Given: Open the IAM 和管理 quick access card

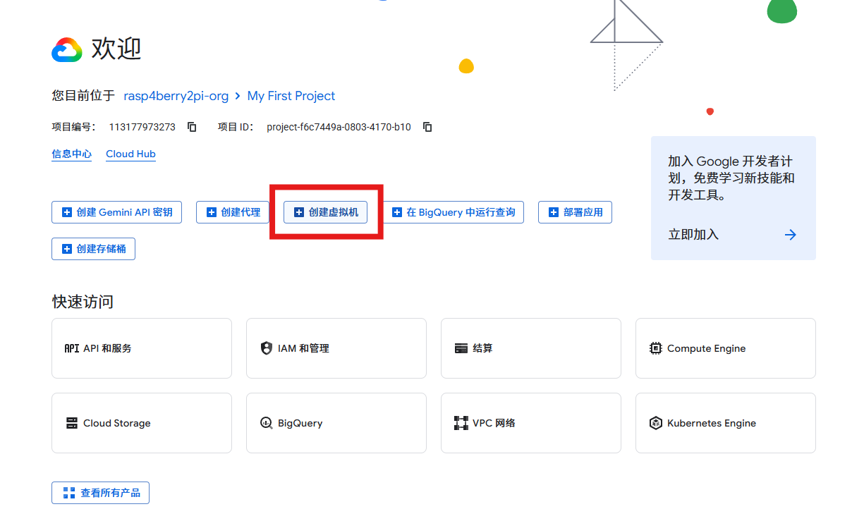Looking at the screenshot, I should point(336,348).
